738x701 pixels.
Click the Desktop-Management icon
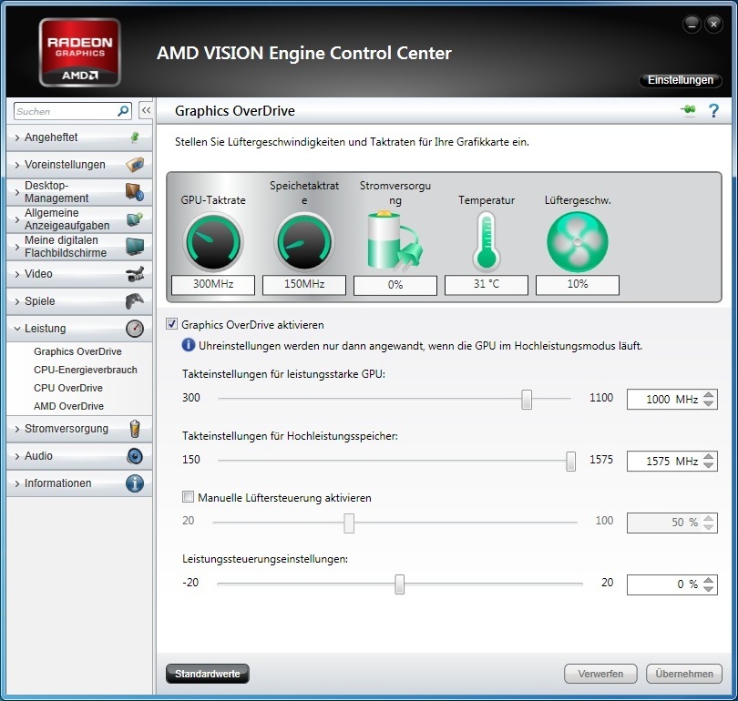pyautogui.click(x=135, y=192)
